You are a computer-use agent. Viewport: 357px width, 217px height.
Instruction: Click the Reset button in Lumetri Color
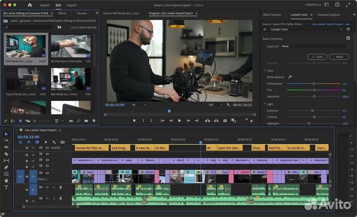click(x=339, y=57)
